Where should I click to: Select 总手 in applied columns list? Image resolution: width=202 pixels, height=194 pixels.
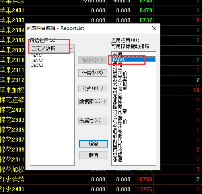(x=117, y=93)
